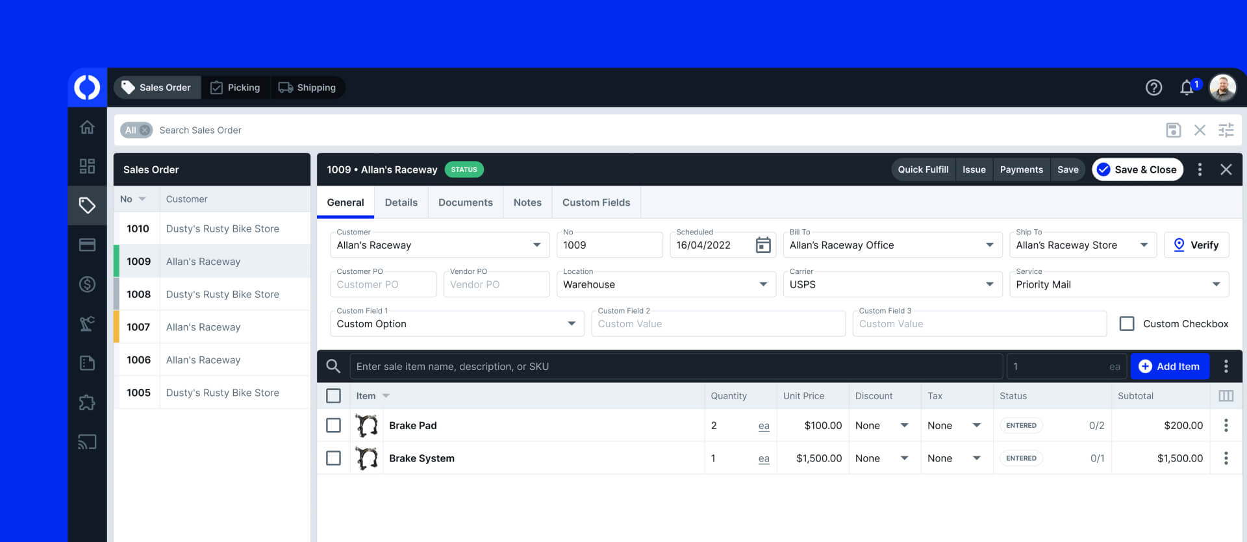Screen dimensions: 1247x542
Task: Click the Brake Pad thumbnail image
Action: (x=366, y=426)
